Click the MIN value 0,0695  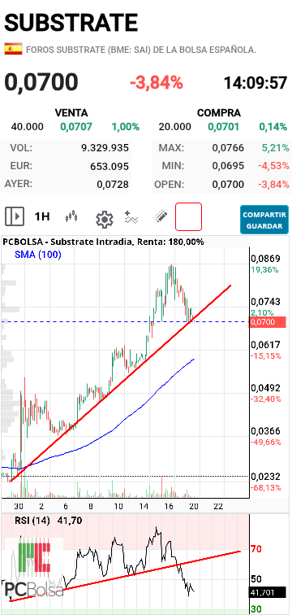[x=228, y=166]
